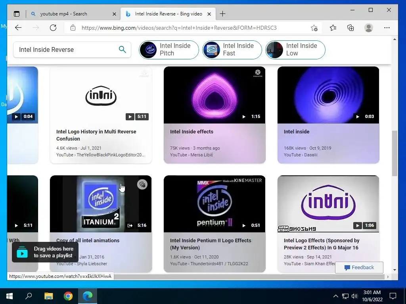
Task: Click the horizontal scroll right arrow
Action: [x=388, y=277]
